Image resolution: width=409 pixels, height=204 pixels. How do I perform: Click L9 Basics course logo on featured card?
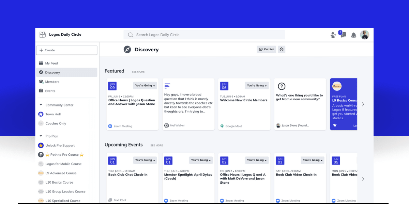[x=337, y=86]
